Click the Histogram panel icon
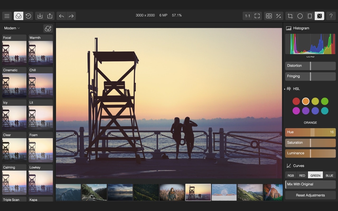This screenshot has height=211, width=338. point(289,28)
